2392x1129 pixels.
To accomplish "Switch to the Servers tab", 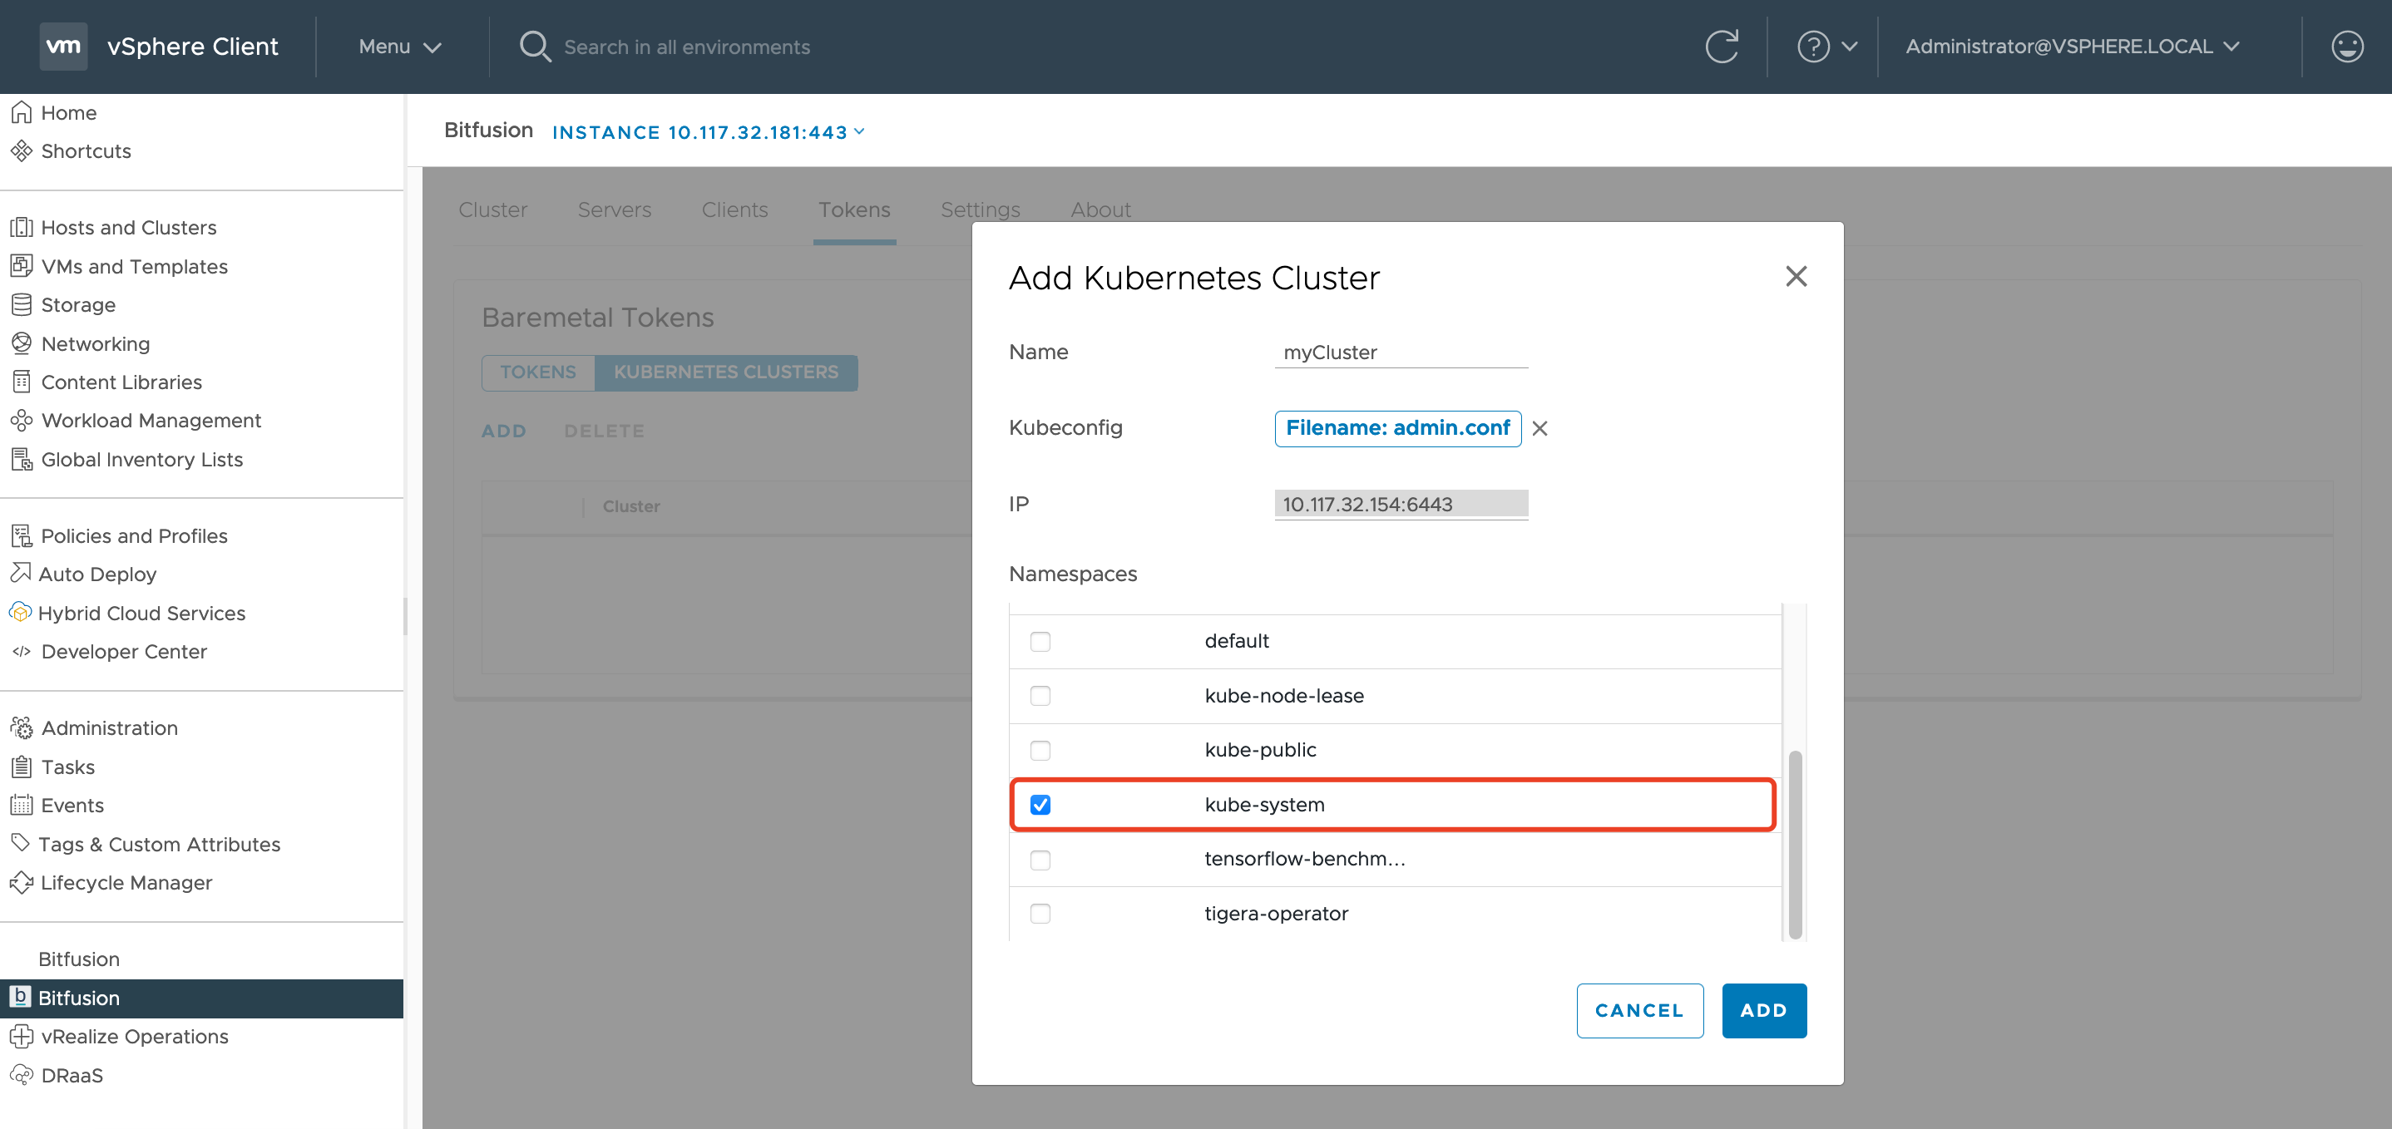I will [x=614, y=210].
